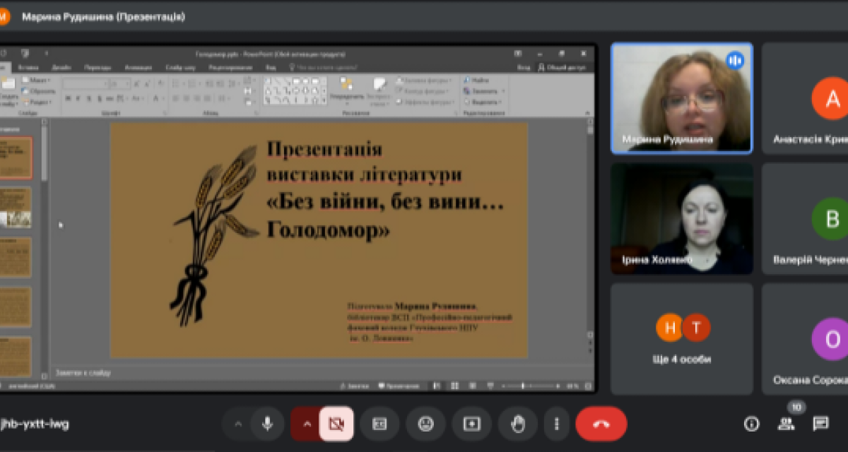Open the chat with everyone icon
Image resolution: width=848 pixels, height=452 pixels.
820,424
